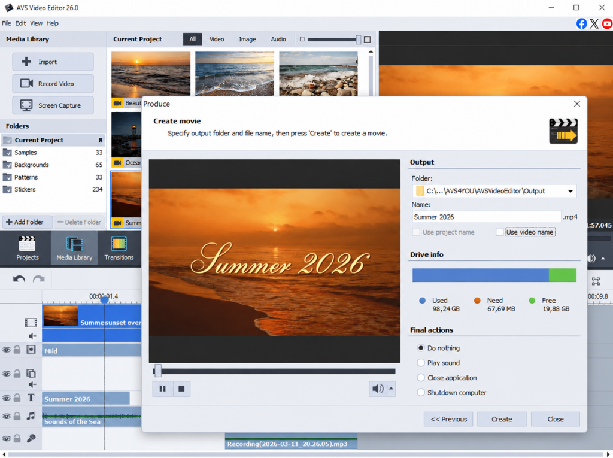Filter the library by Audio tab

[278, 39]
